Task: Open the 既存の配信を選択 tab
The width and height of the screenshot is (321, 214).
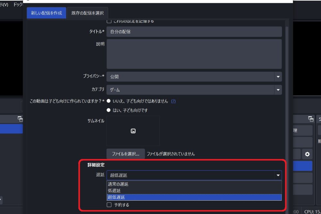Action: pyautogui.click(x=87, y=13)
